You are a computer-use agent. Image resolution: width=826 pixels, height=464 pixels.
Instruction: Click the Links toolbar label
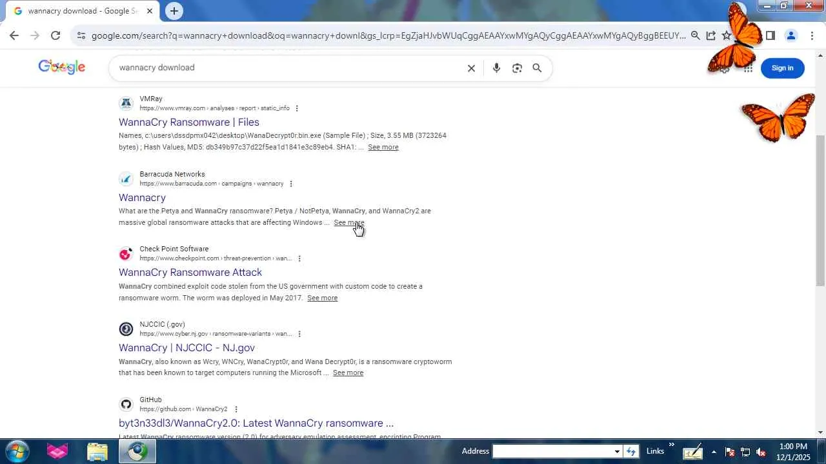[655, 451]
